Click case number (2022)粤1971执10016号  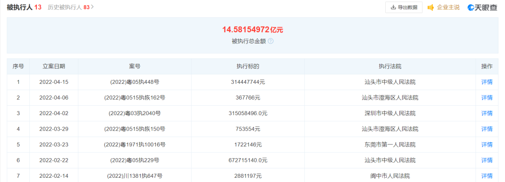(135, 145)
